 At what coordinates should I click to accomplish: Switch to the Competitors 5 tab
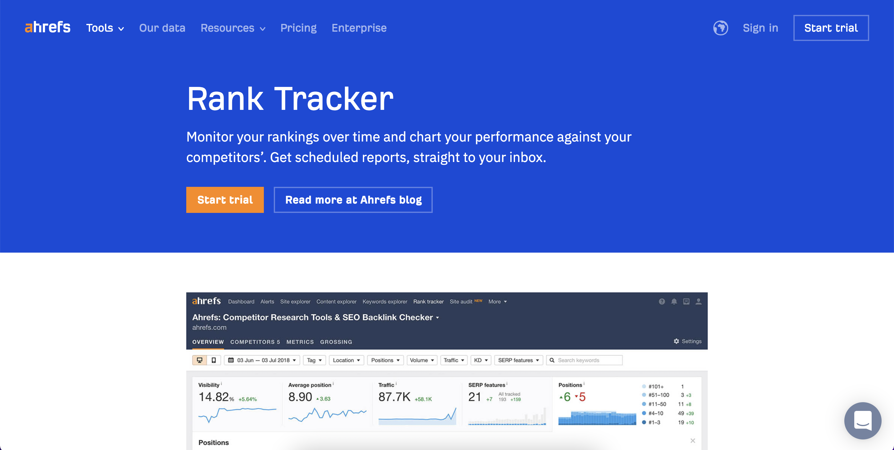255,342
